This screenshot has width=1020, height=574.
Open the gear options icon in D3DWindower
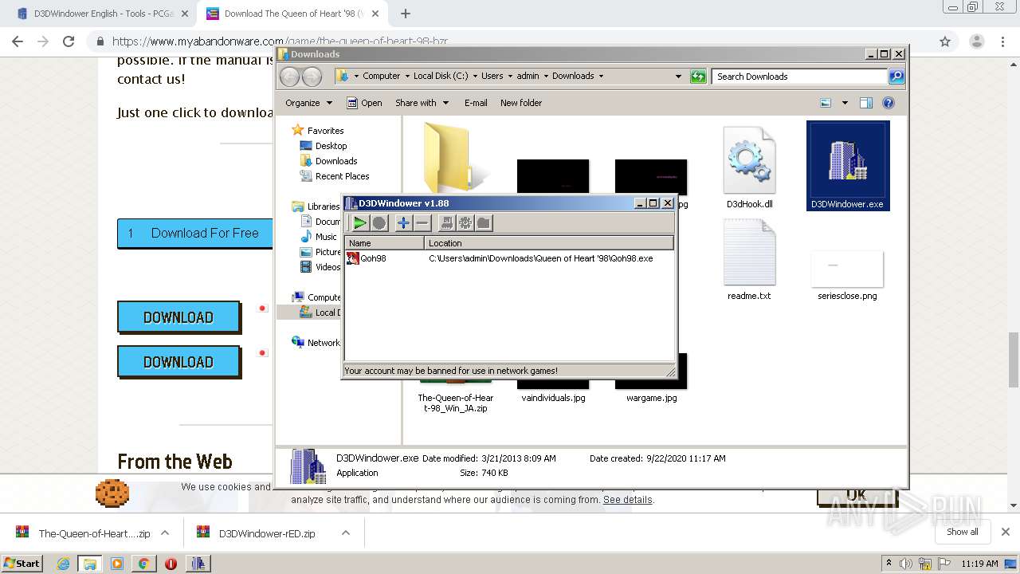tap(465, 223)
